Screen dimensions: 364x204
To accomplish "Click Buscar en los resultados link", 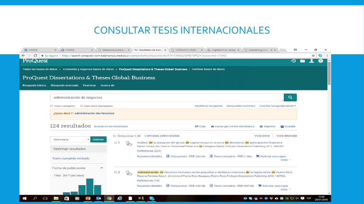I will tap(111, 126).
